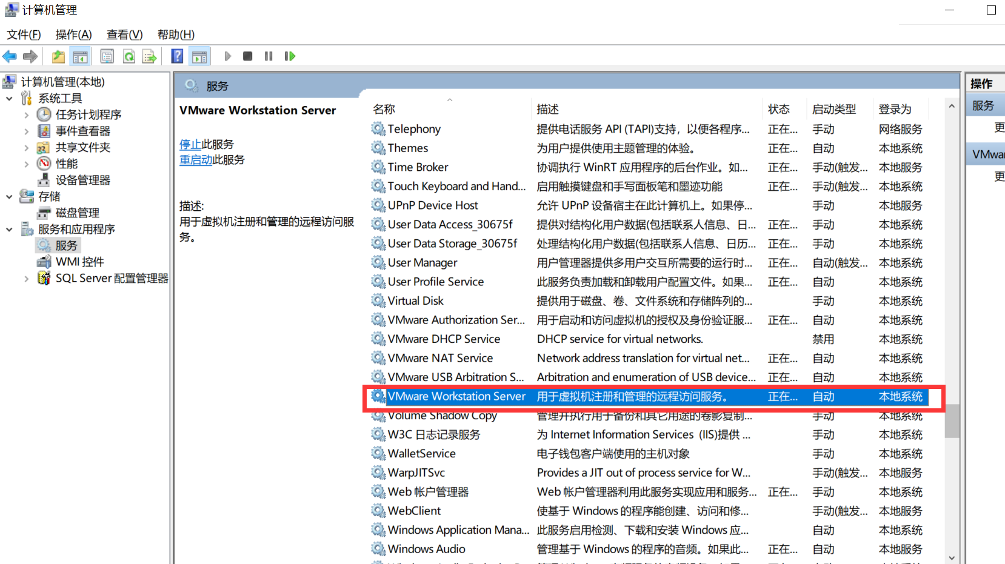Expand the 性能 tree node
This screenshot has height=564, width=1005.
[x=26, y=164]
